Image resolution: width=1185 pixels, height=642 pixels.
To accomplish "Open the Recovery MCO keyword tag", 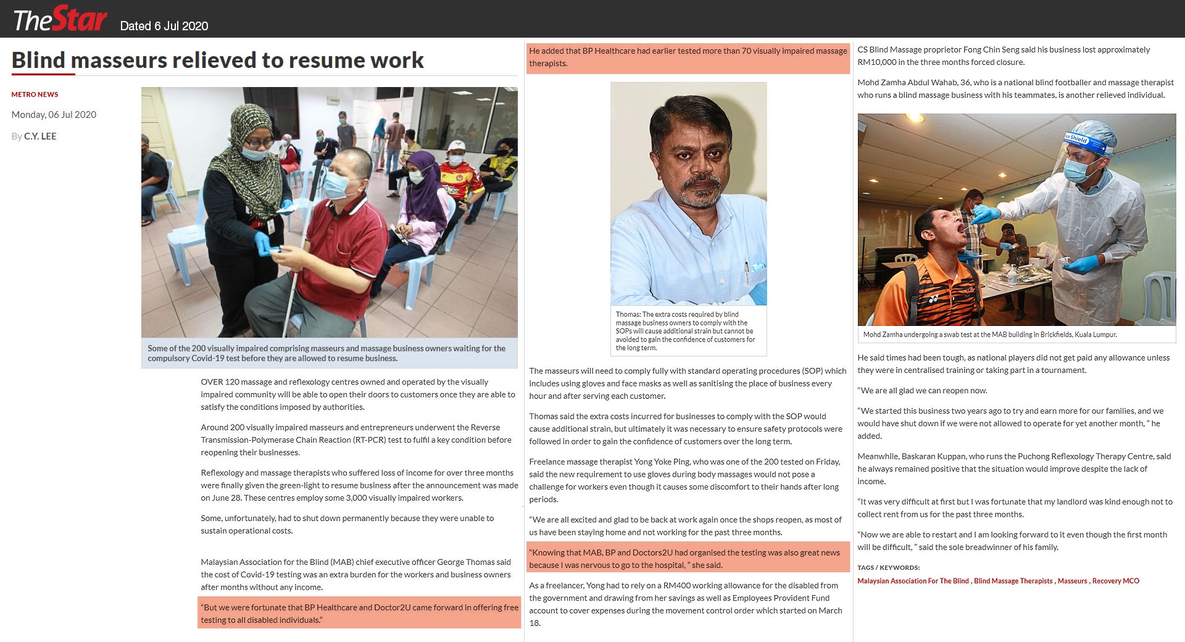I will (x=1116, y=581).
